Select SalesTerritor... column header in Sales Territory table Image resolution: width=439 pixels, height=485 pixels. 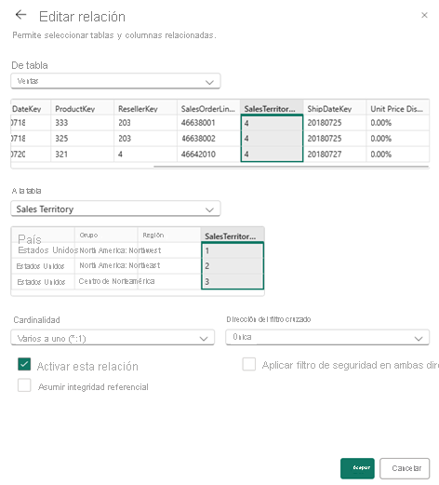[233, 236]
